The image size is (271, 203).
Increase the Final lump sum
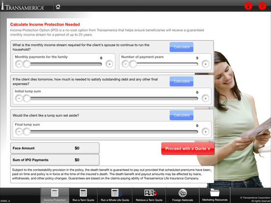[206, 132]
